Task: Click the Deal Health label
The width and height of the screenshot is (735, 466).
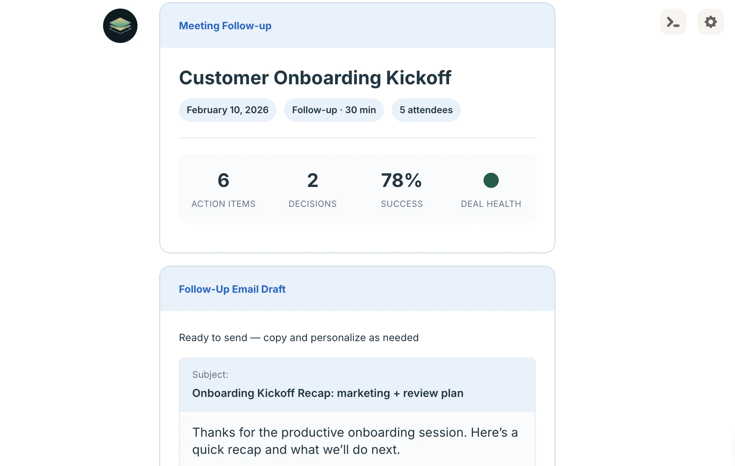Action: (x=491, y=204)
